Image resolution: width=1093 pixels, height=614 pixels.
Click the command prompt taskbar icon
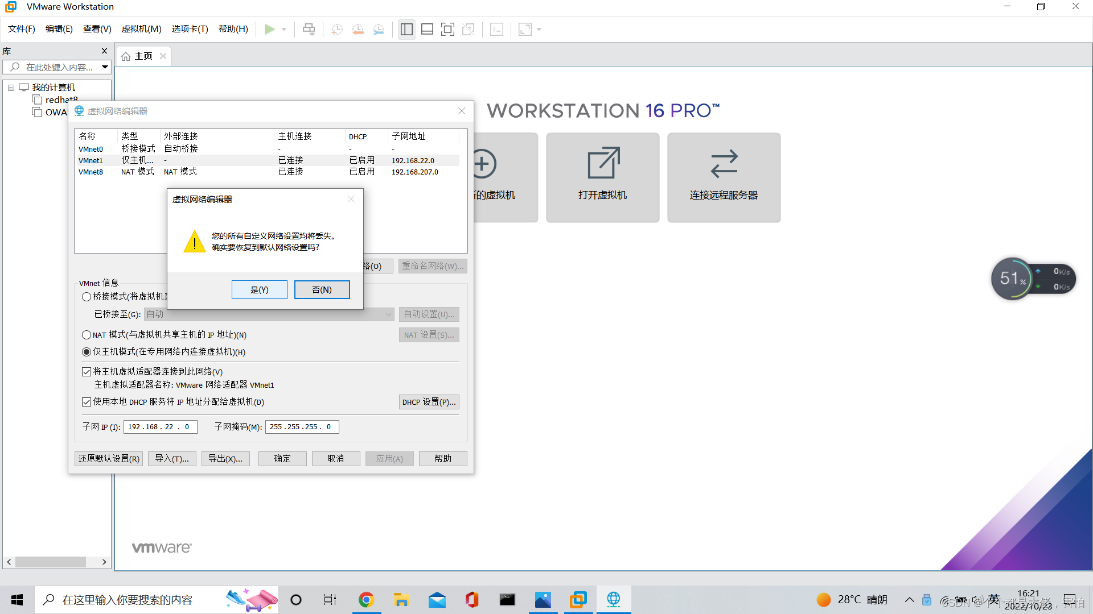507,600
